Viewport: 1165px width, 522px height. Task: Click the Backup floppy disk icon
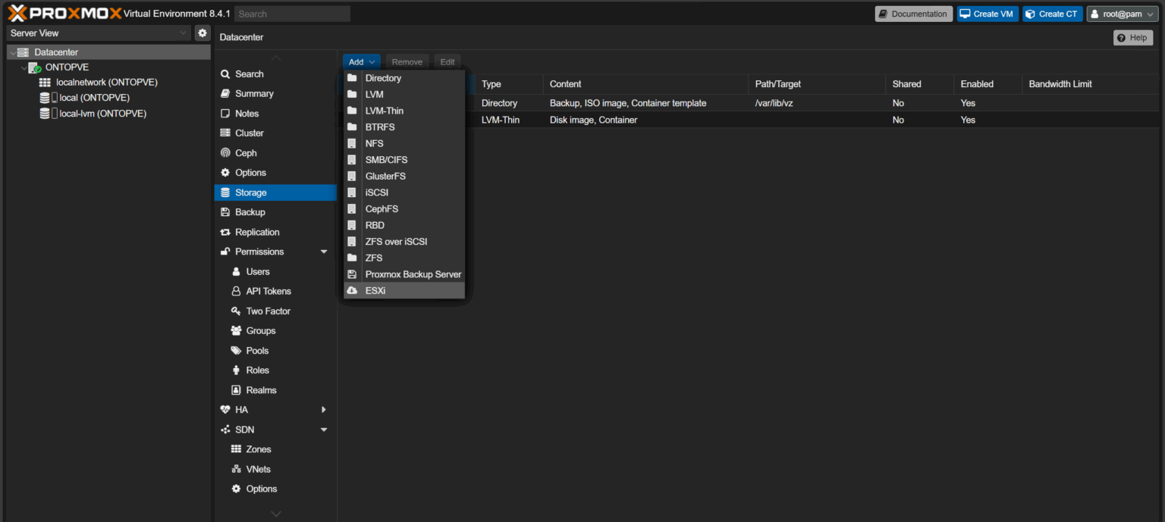pos(225,212)
